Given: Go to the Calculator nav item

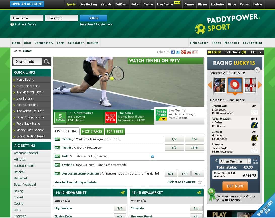Looking at the screenshot, I should pyautogui.click(x=76, y=43).
